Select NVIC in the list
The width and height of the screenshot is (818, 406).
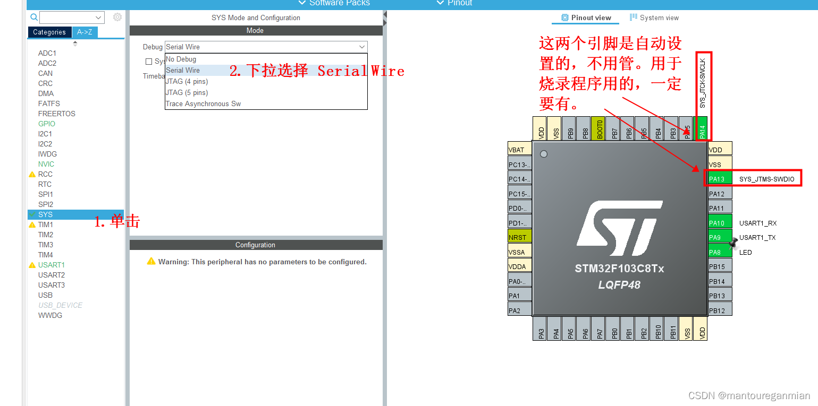[46, 164]
